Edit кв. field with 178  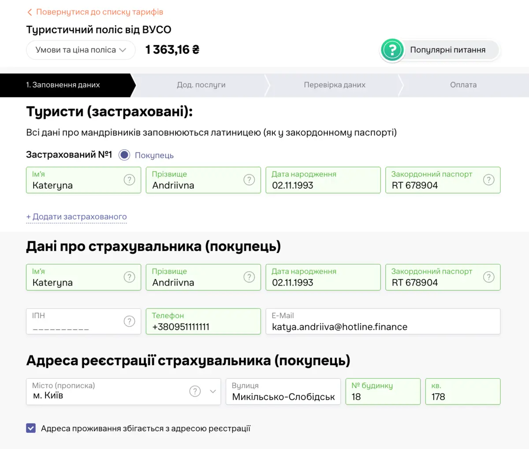coord(463,391)
